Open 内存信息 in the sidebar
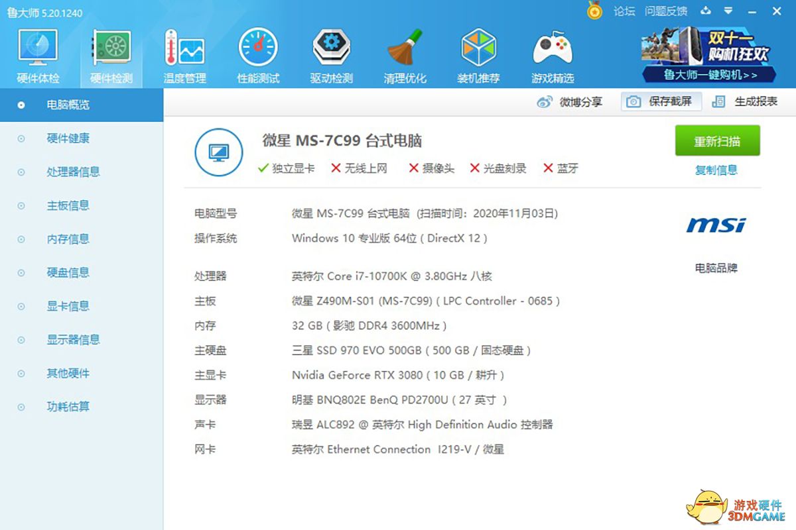The height and width of the screenshot is (530, 796). coord(82,239)
